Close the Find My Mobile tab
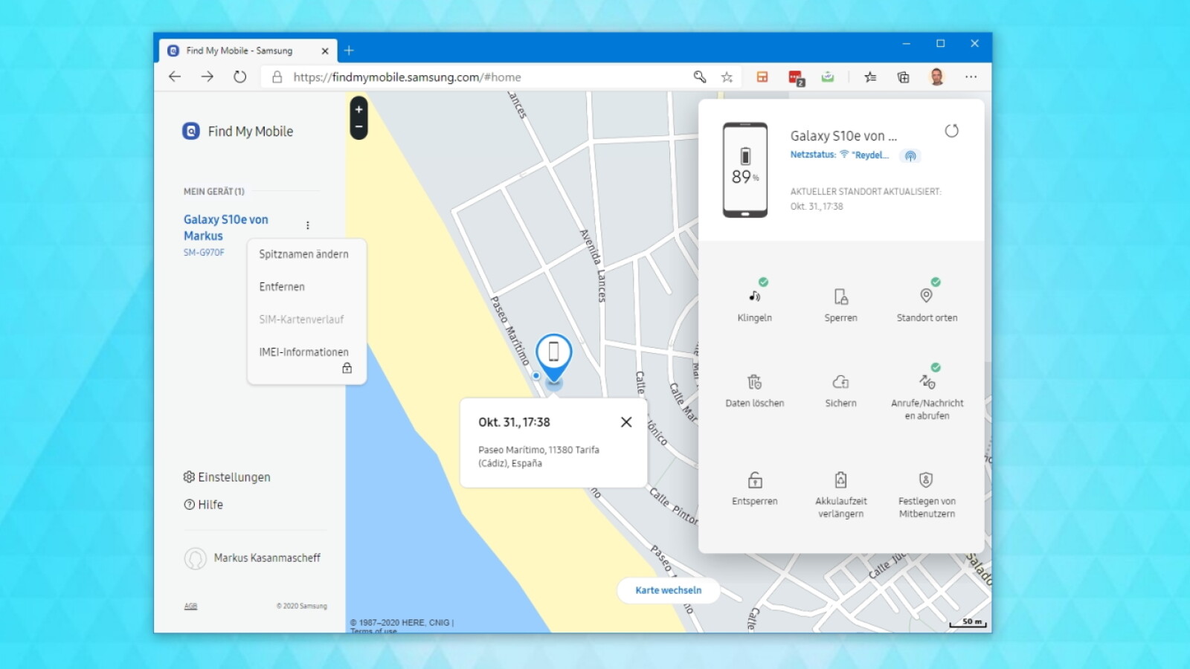The width and height of the screenshot is (1190, 669). [x=325, y=51]
